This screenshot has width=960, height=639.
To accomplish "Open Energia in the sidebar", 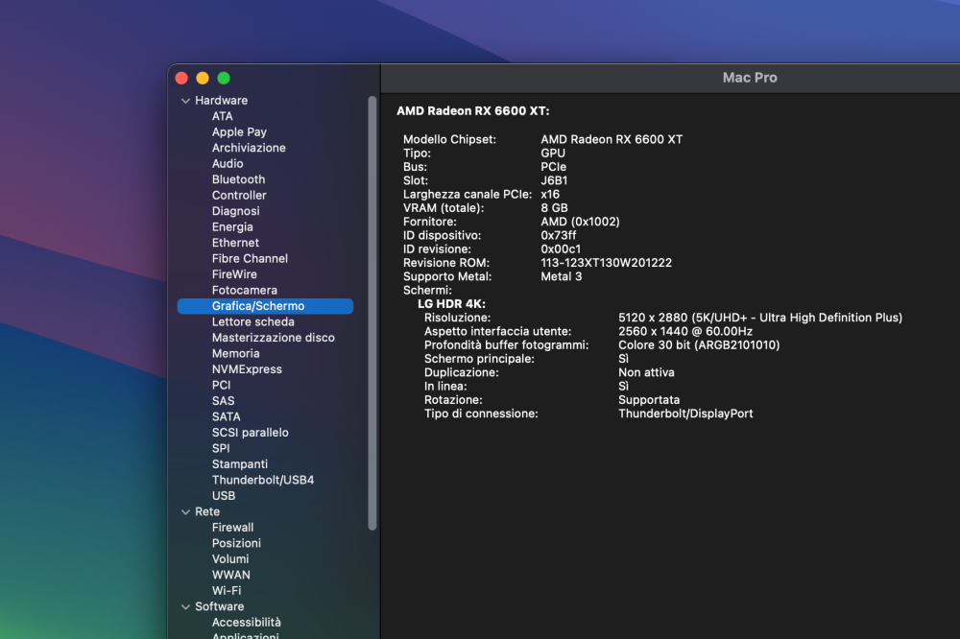I will [232, 227].
